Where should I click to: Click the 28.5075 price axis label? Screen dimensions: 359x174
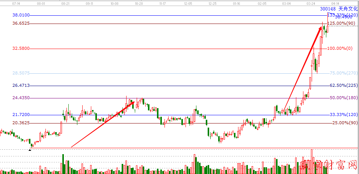tap(21, 73)
